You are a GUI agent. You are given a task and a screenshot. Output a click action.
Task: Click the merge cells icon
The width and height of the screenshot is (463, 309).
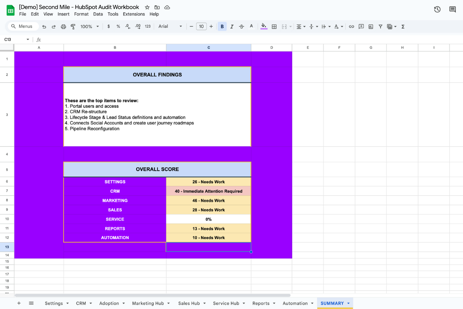[x=284, y=27]
